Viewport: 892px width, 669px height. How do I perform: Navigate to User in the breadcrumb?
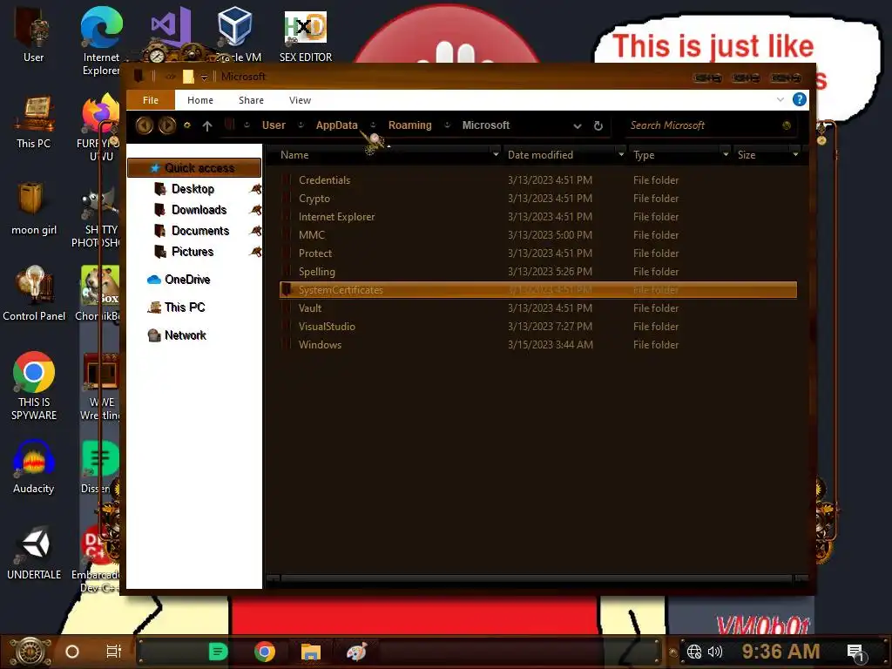coord(274,125)
